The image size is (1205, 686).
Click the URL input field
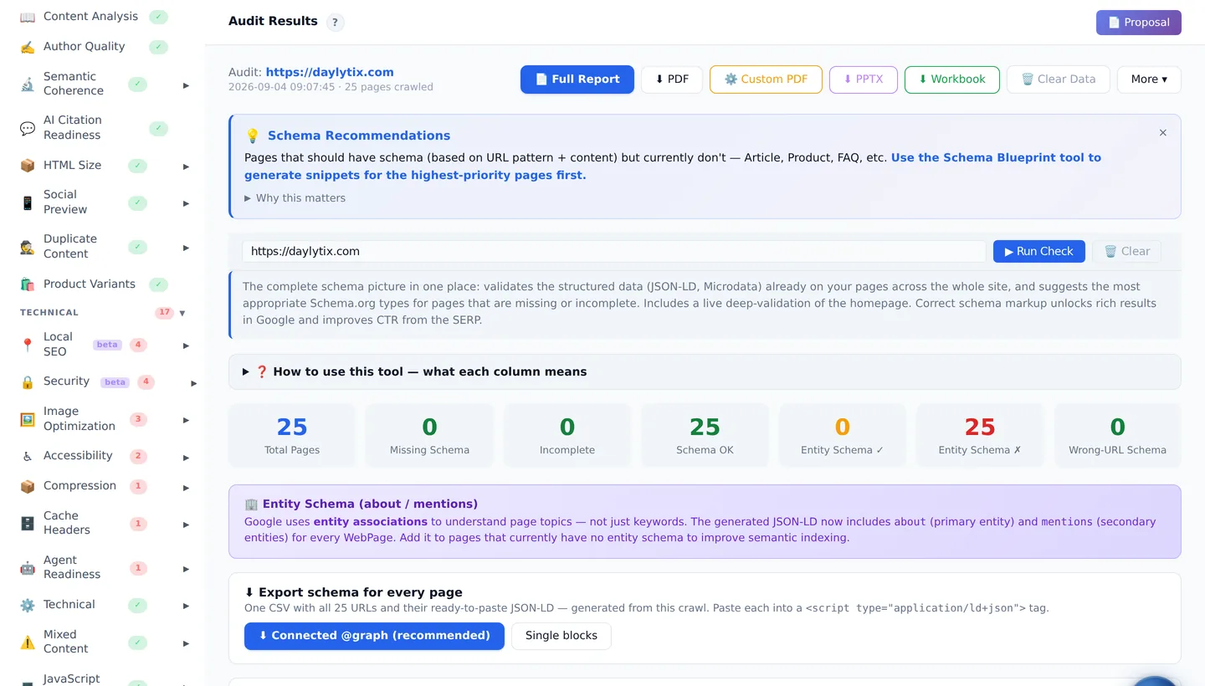tap(614, 252)
